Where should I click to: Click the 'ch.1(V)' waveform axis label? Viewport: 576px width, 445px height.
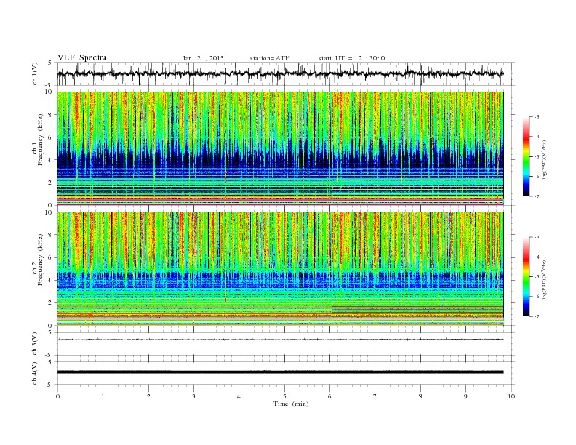pyautogui.click(x=35, y=73)
